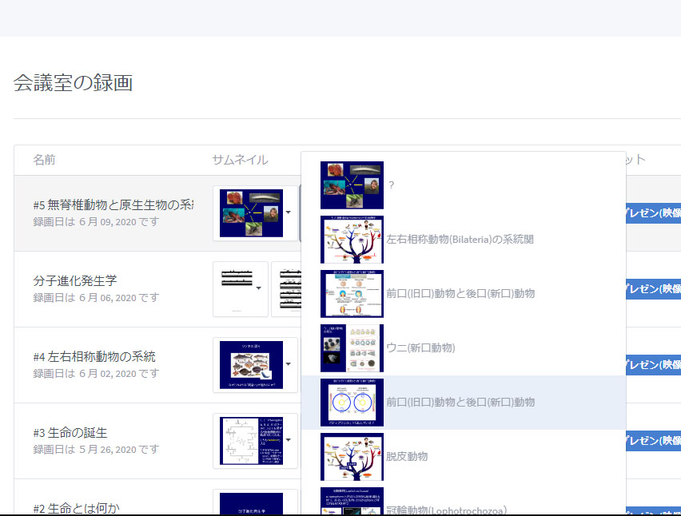Open the question-mark slide at dropdown top
Viewport: 681px width, 516px height.
click(x=352, y=185)
